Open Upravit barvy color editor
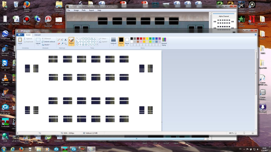 tap(164, 42)
